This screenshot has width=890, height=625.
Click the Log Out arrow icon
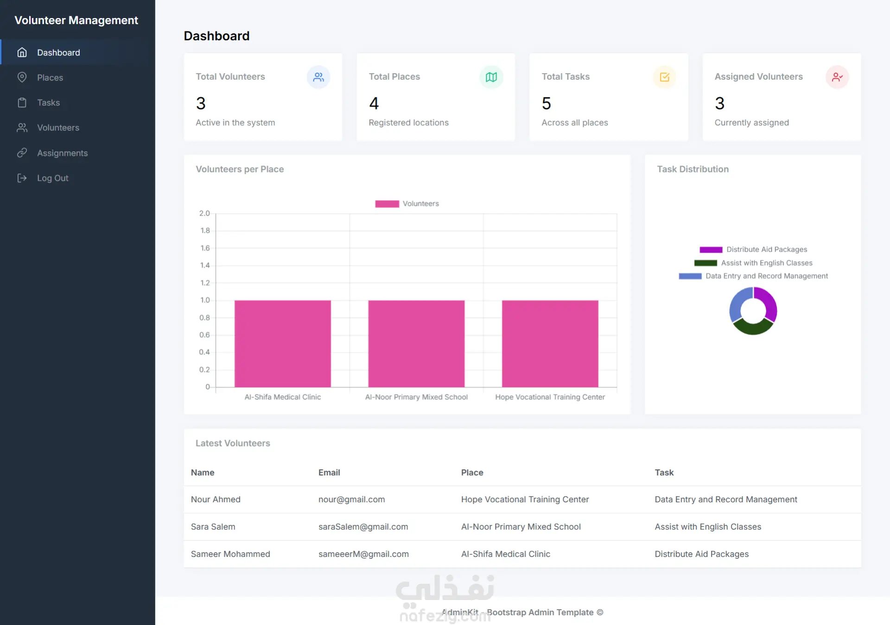(22, 178)
